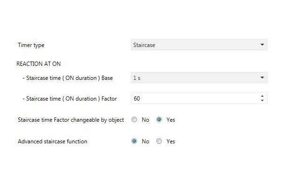Click the Staircase time Base label
This screenshot has height=188, width=305.
(67, 78)
